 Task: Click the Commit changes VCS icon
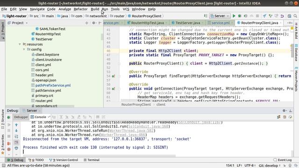[x=271, y=16]
